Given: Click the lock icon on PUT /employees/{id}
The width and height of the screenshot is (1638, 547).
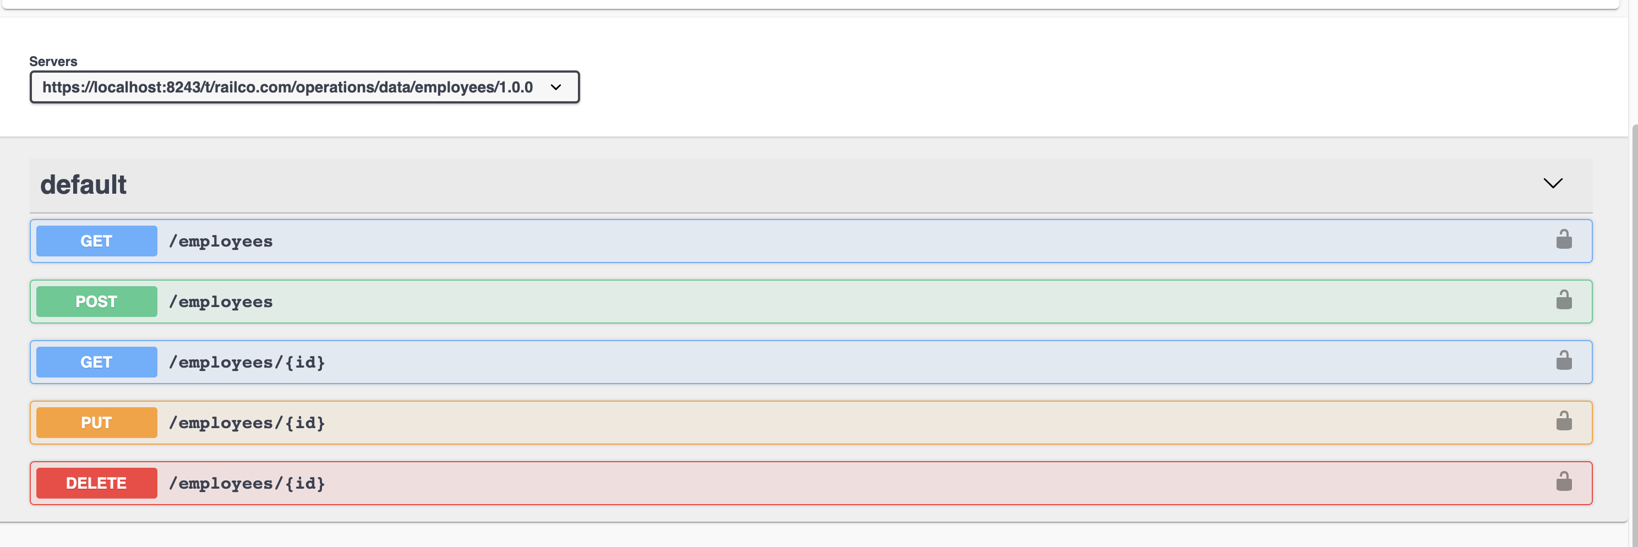Looking at the screenshot, I should click(x=1564, y=422).
